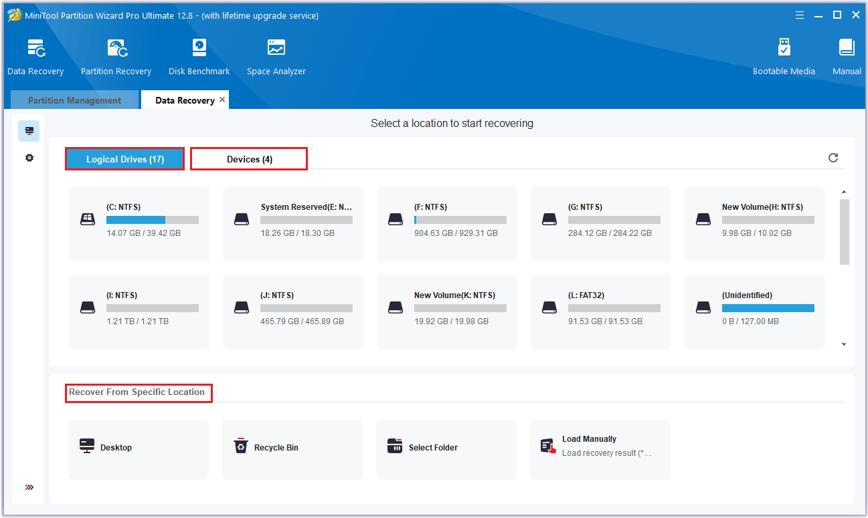The image size is (868, 518).
Task: Switch to Logical Drives (17) tab
Action: pos(125,159)
